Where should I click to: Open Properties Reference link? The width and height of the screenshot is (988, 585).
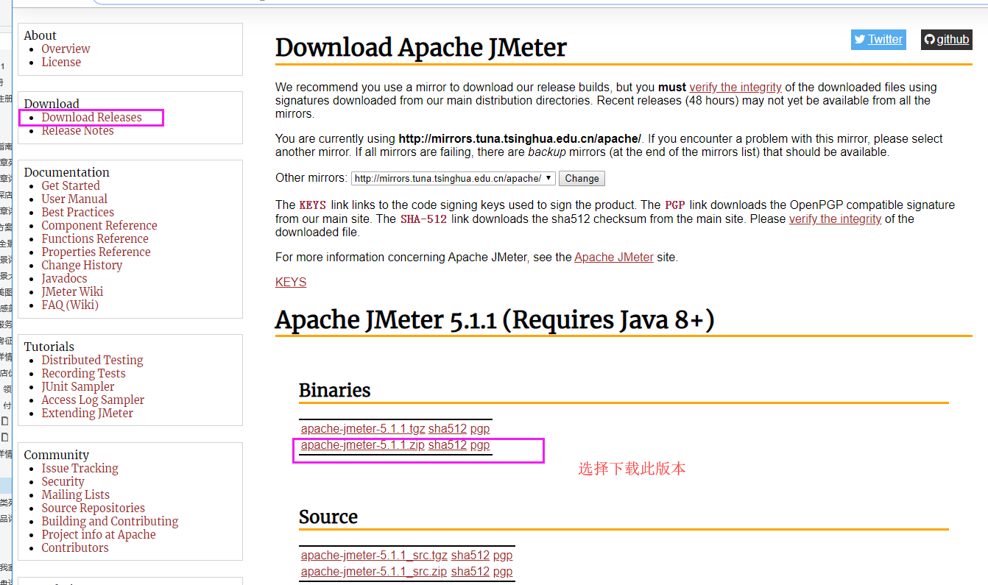coord(96,252)
